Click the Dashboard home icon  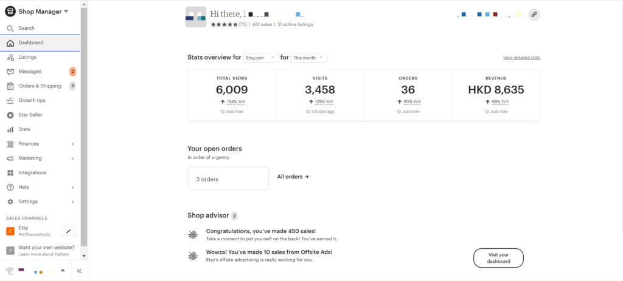[x=10, y=43]
